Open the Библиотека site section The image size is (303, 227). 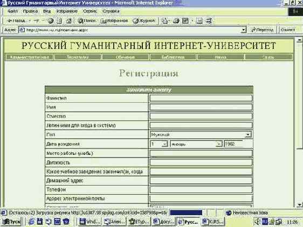173,57
